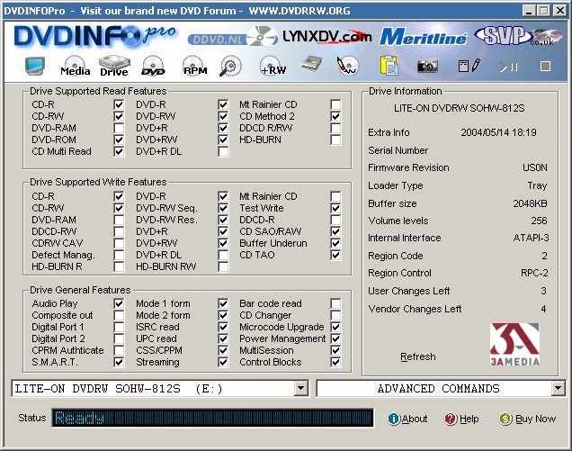Open the DDVD.NL sponsor banner

232,37
